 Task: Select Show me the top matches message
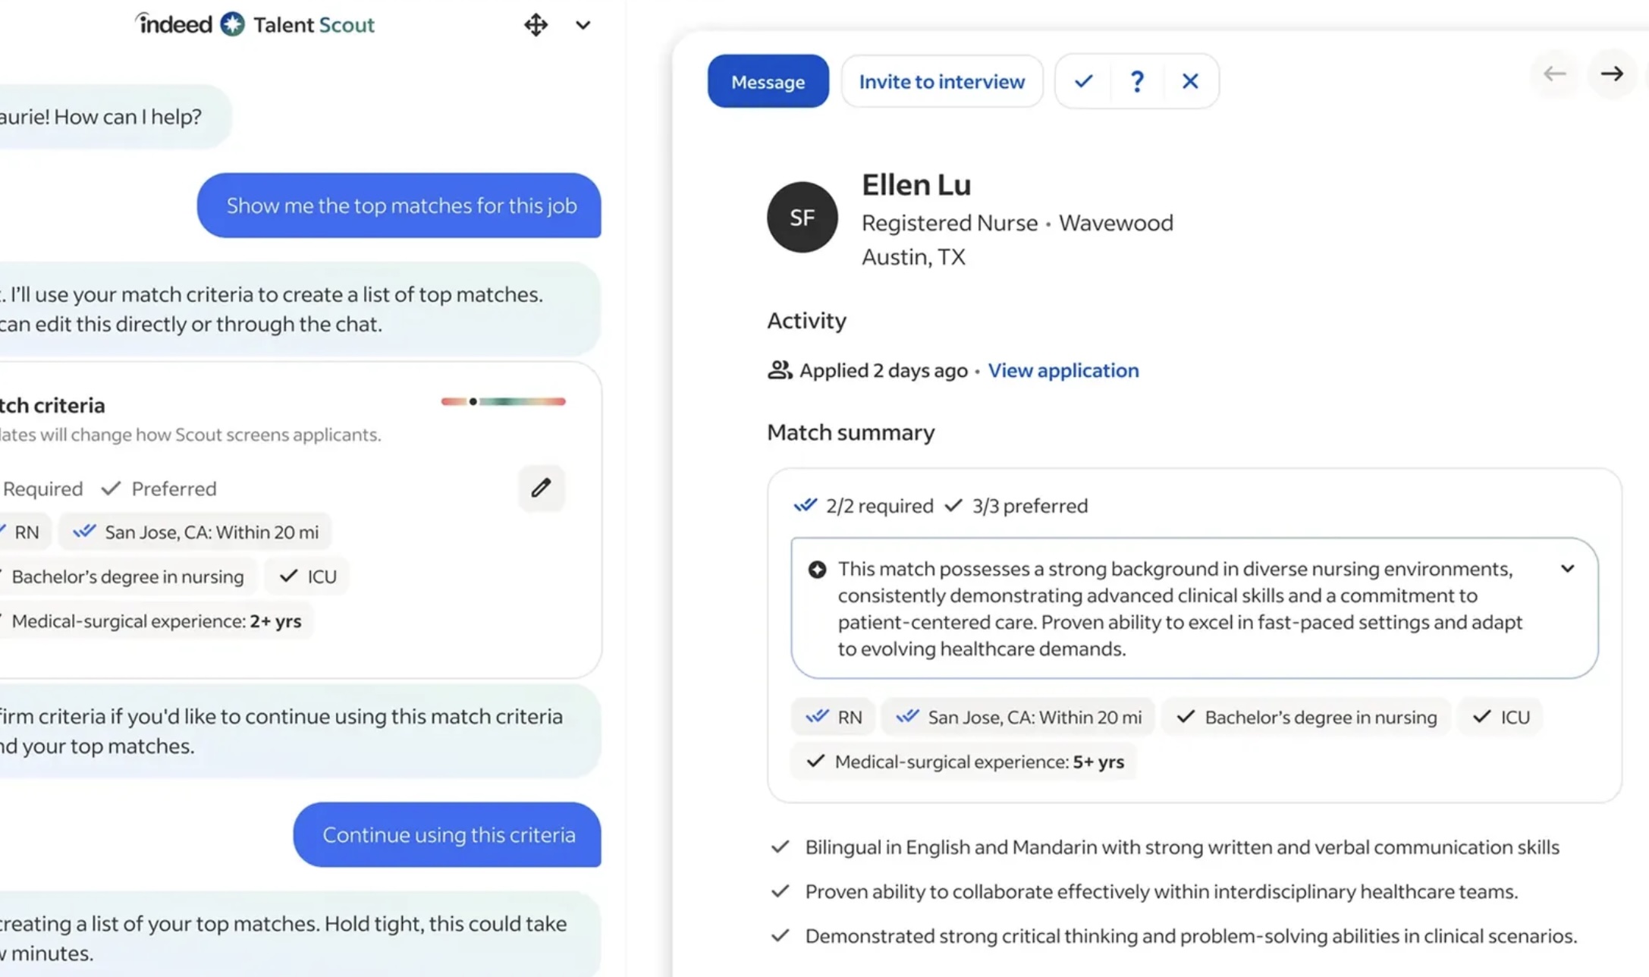point(400,206)
